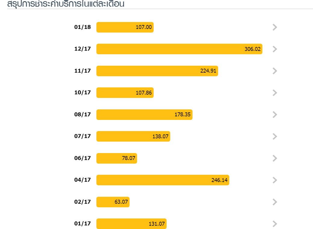Click the 78.07 bar for 06/17
This screenshot has width=313, height=229.
117,158
